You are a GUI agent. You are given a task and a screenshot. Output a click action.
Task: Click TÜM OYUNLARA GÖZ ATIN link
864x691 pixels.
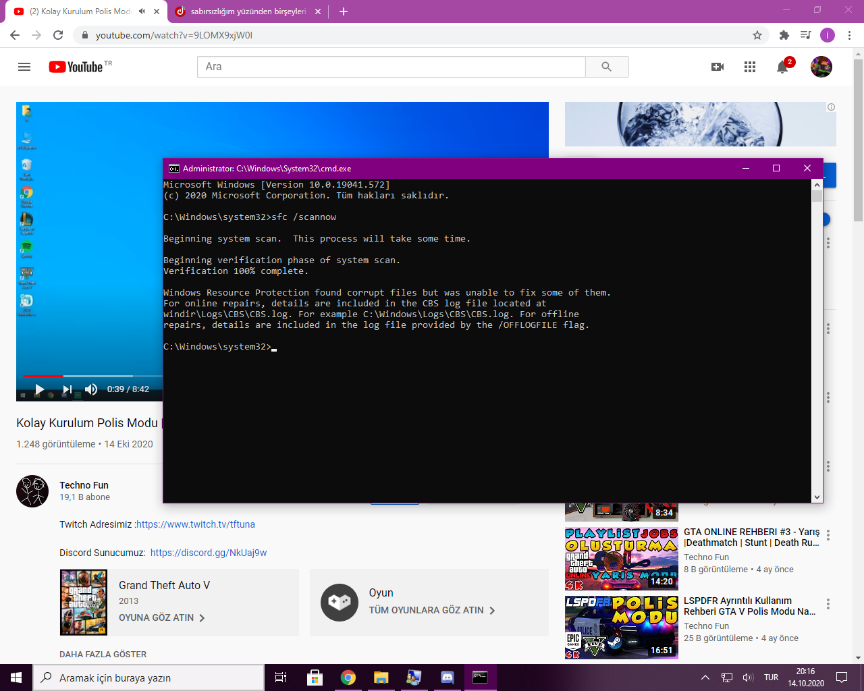point(432,610)
